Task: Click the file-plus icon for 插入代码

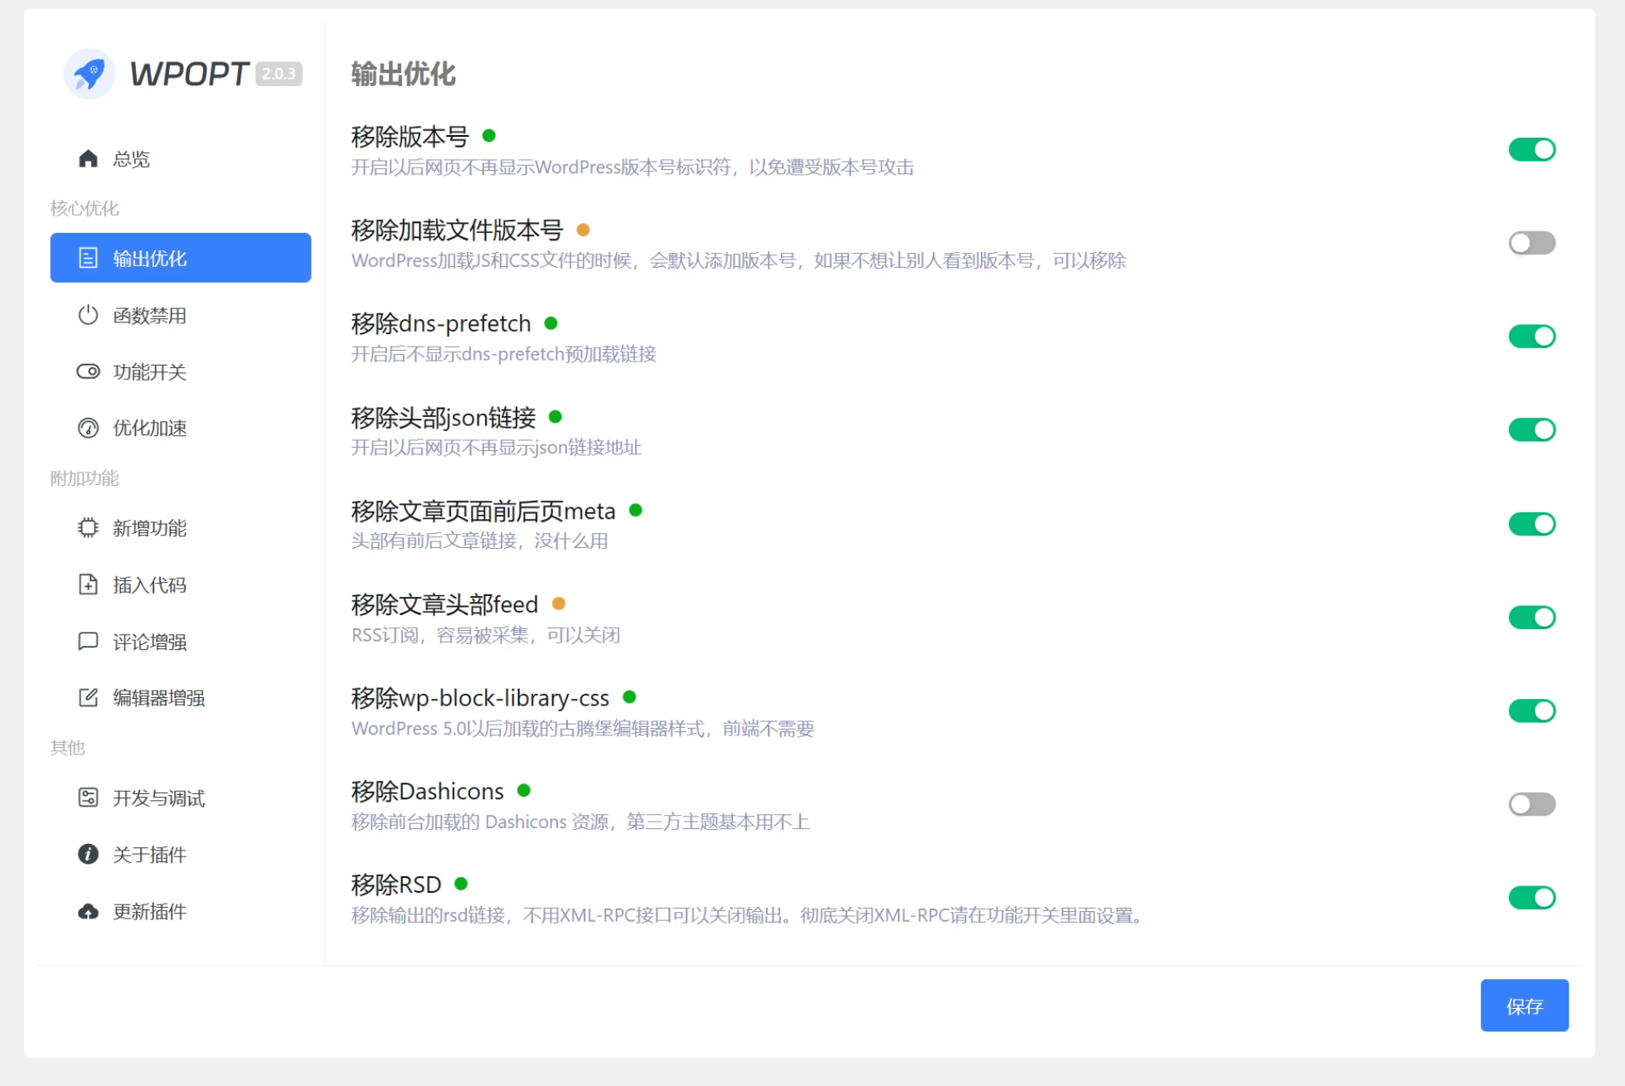Action: pyautogui.click(x=88, y=584)
